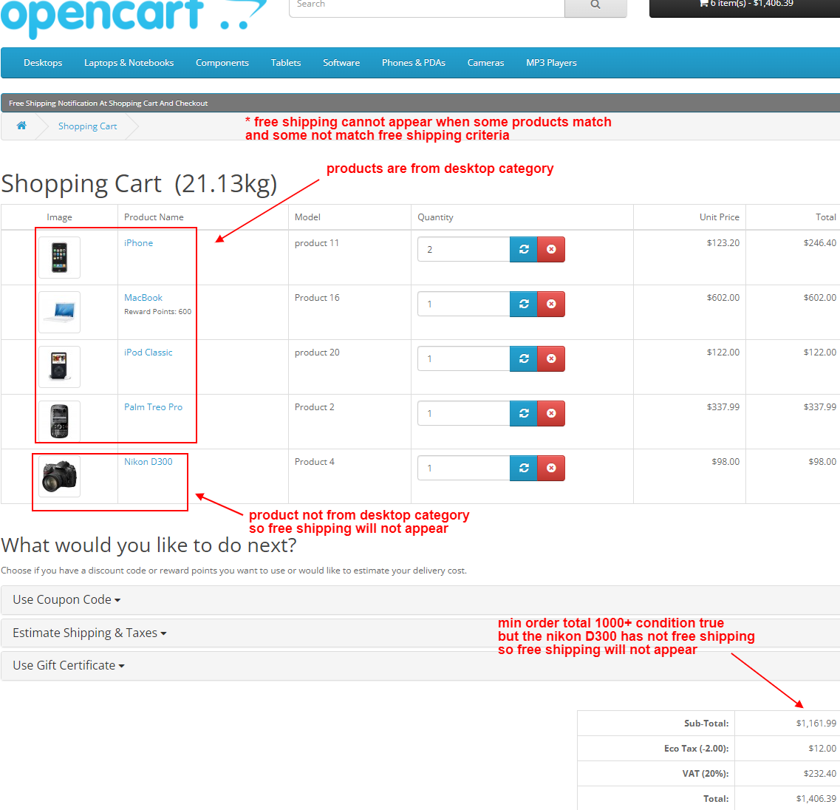Viewport: 840px width, 810px height.
Task: Remove the iPod Classic with the delete icon
Action: click(x=551, y=358)
